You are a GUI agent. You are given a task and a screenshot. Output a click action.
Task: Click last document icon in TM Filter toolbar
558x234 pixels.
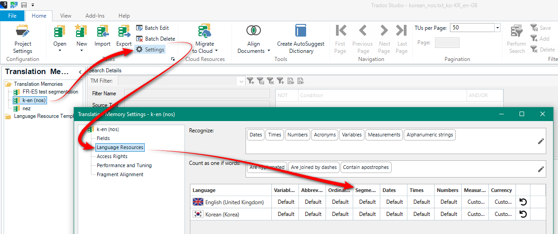coord(300,81)
